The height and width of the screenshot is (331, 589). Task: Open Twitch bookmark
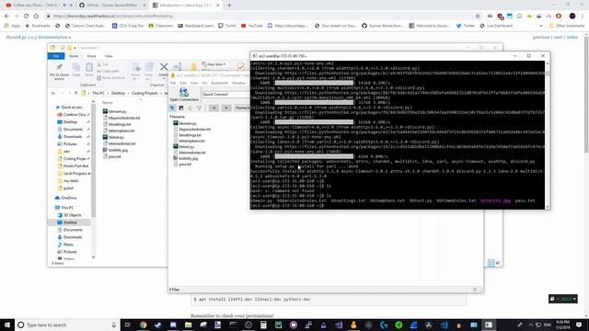227,26
